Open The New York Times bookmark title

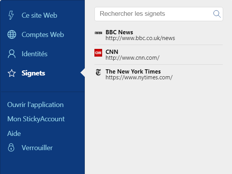point(133,72)
